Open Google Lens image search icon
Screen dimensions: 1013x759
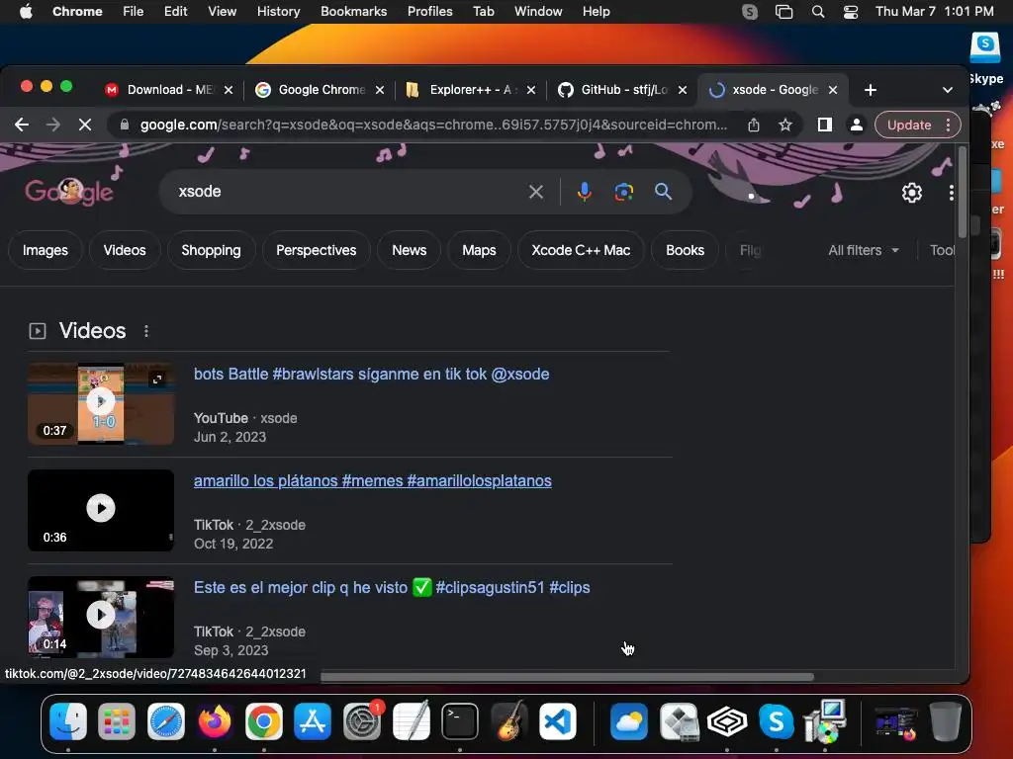point(623,192)
